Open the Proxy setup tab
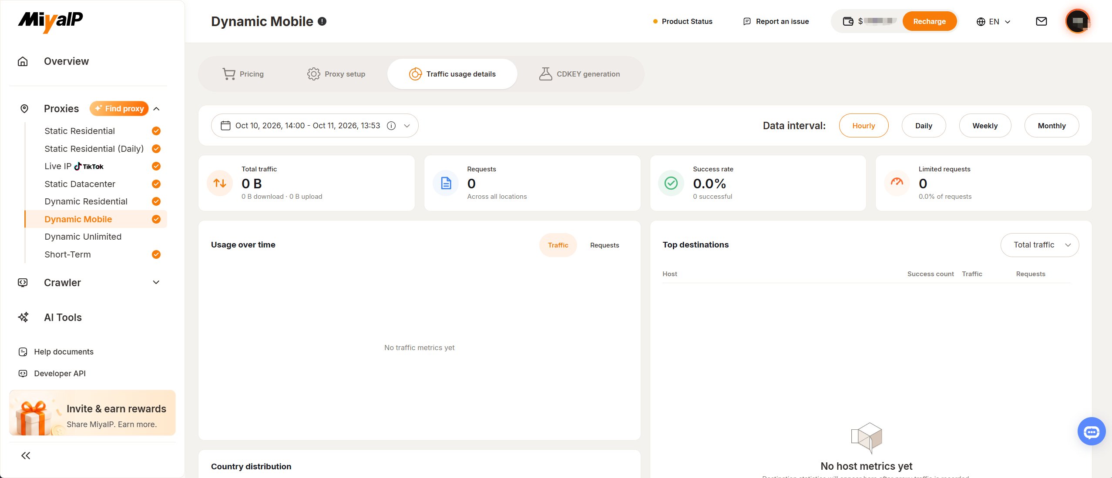Viewport: 1112px width, 478px height. click(336, 74)
